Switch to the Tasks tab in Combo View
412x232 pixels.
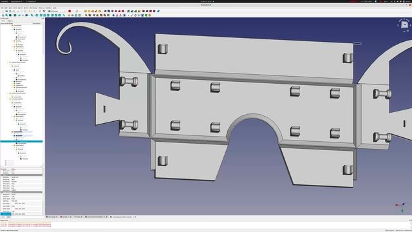coord(10,21)
